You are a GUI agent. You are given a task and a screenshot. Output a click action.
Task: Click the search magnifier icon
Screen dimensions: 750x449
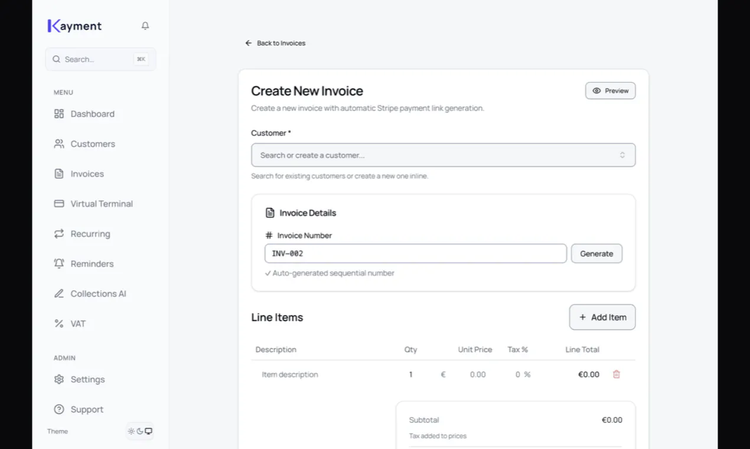(x=57, y=59)
